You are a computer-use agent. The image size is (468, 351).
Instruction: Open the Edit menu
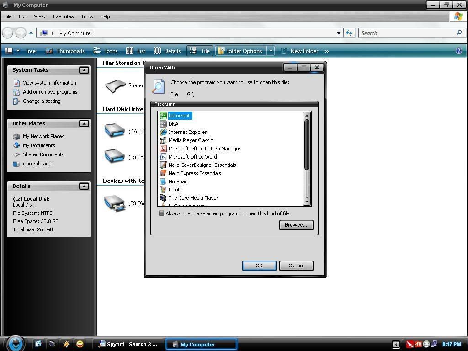pos(23,16)
